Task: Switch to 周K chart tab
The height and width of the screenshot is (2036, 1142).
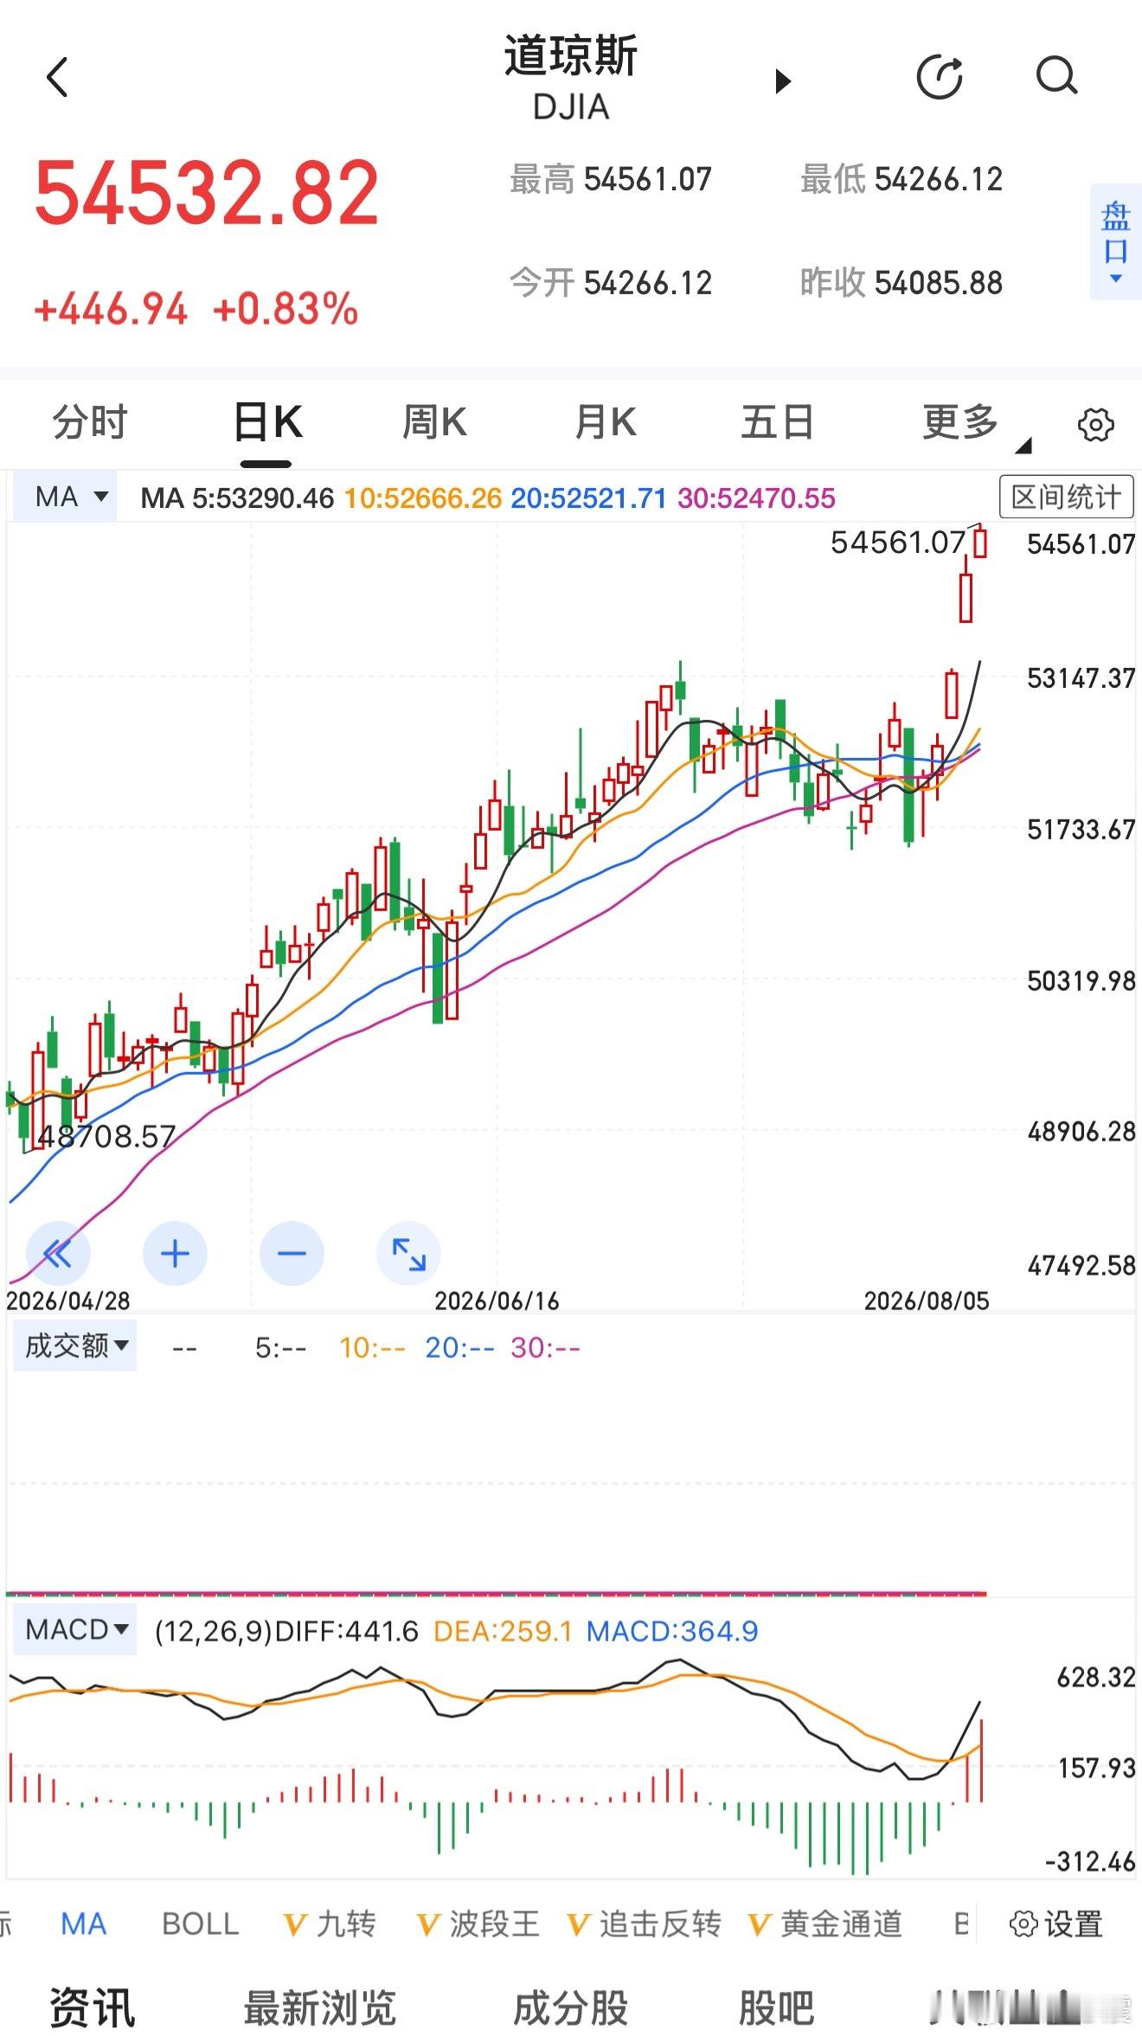Action: click(x=434, y=422)
